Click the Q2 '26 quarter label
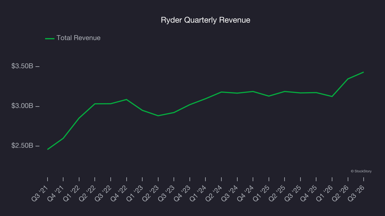 click(340, 193)
